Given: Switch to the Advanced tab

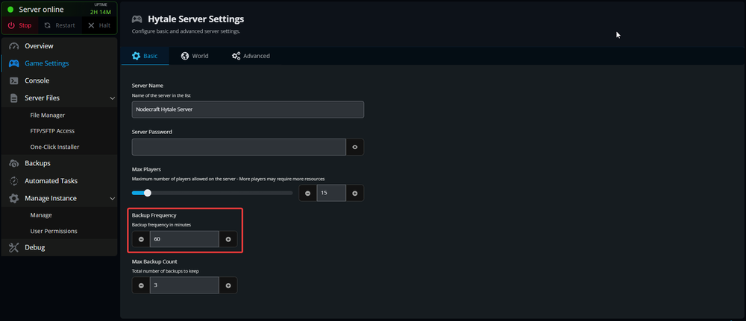Looking at the screenshot, I should pyautogui.click(x=251, y=56).
